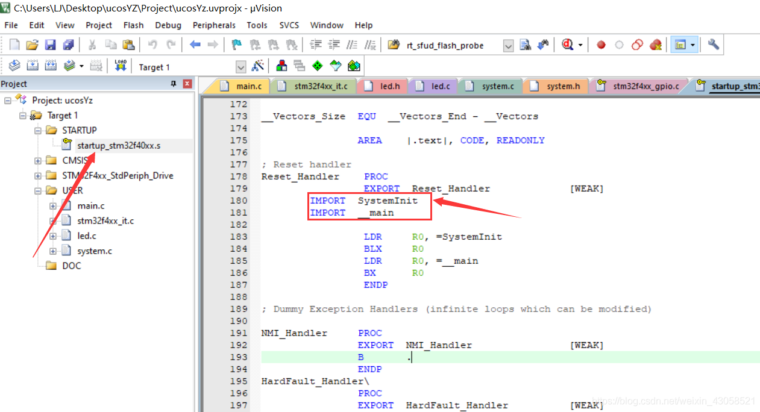Open debug magnifier dropdown arrow
Image resolution: width=760 pixels, height=412 pixels.
[x=580, y=45]
